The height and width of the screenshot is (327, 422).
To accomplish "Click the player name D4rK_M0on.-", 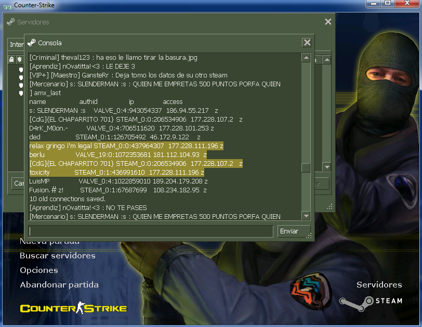I will [x=48, y=128].
